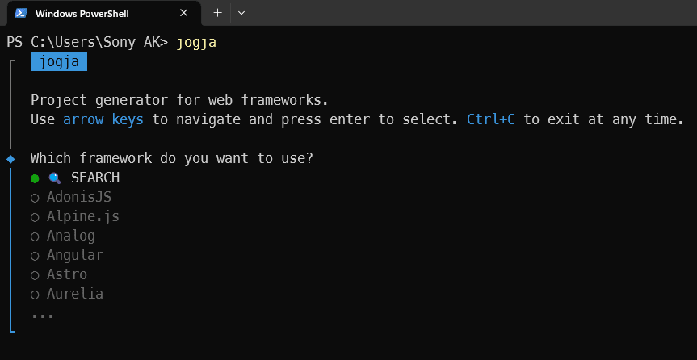Viewport: 697px width, 360px height.
Task: Open a new terminal tab with plus button
Action: [217, 13]
